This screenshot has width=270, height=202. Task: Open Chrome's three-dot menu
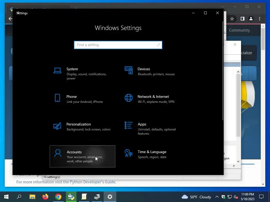259,19
